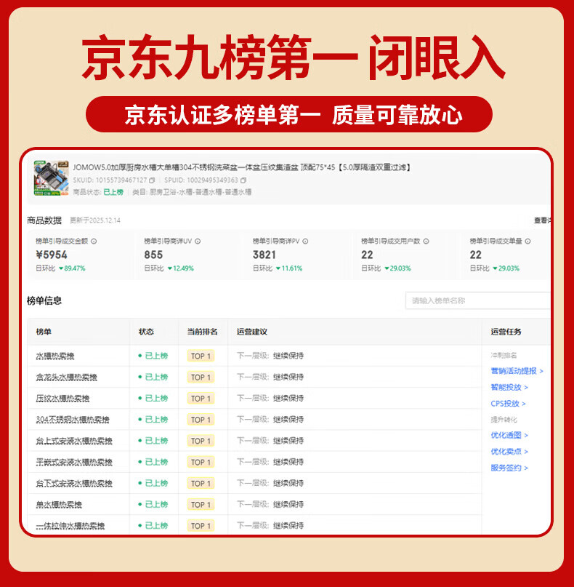The image size is (574, 587).
Task: Open the 服务签约 link
Action: point(509,468)
